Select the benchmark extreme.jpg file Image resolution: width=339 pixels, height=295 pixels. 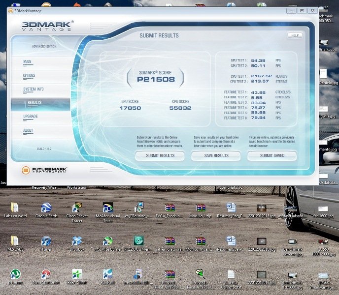coord(293,242)
